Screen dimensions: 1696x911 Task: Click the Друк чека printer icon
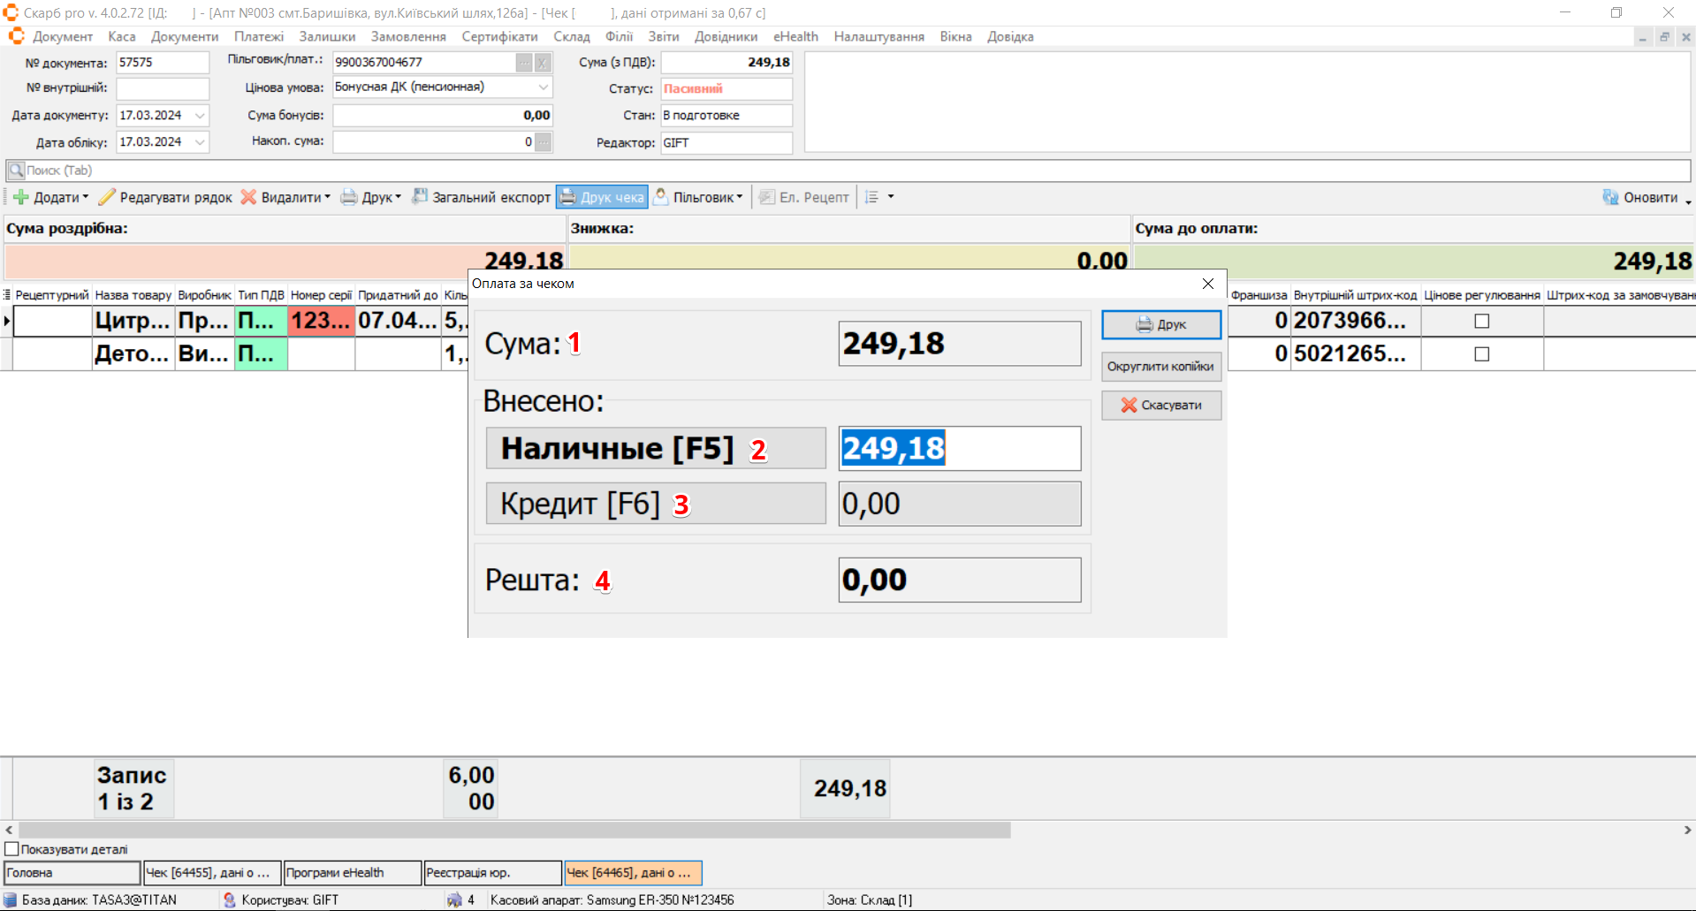point(567,197)
